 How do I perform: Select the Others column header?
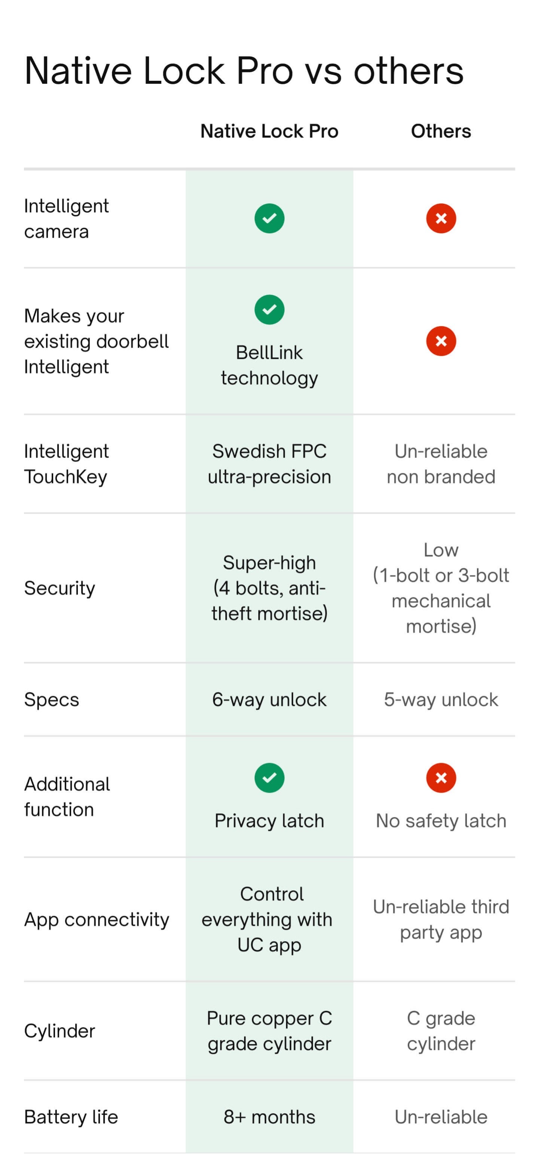click(441, 131)
